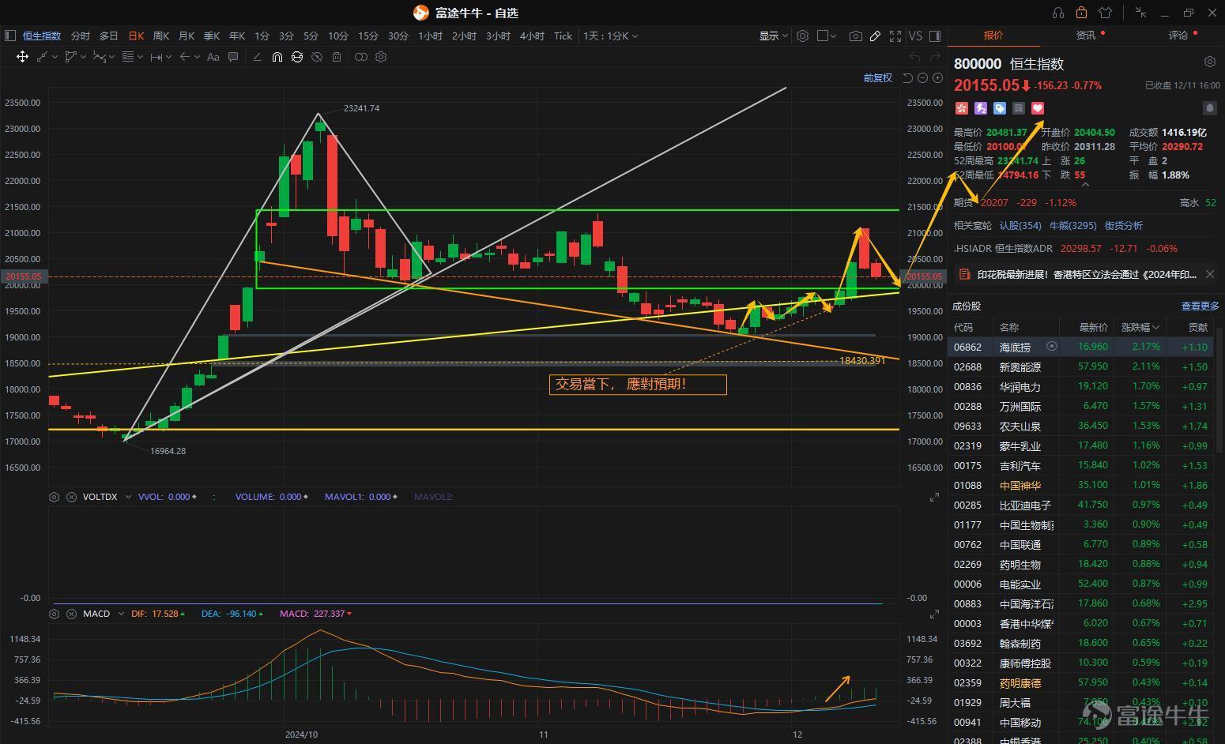Open chart settings gear beside 显示
The height and width of the screenshot is (744, 1225).
coord(802,36)
